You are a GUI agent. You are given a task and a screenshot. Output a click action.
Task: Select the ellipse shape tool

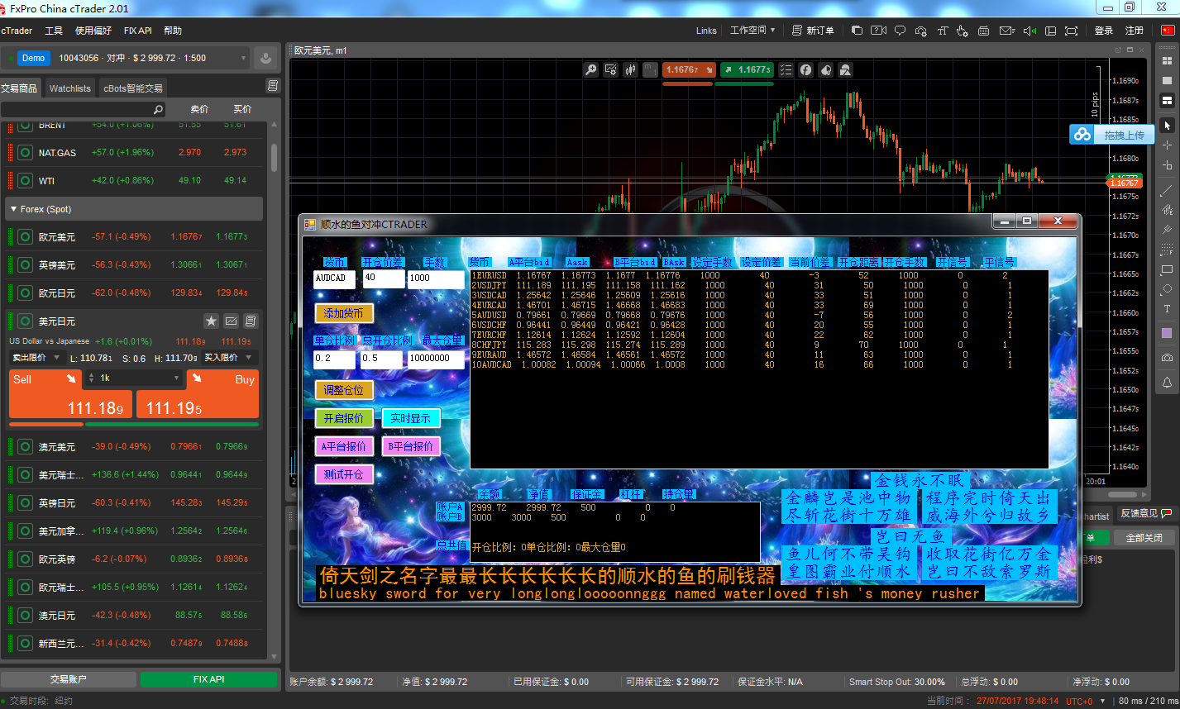(1167, 289)
